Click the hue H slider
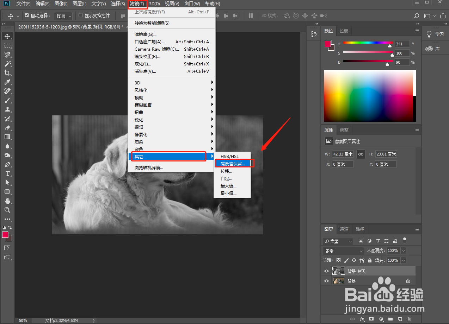 point(368,43)
